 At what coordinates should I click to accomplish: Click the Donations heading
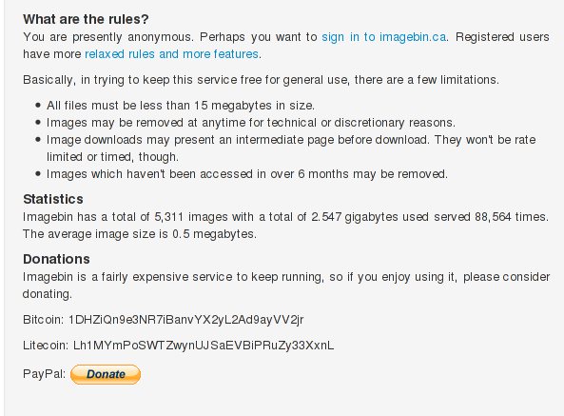[x=56, y=259]
